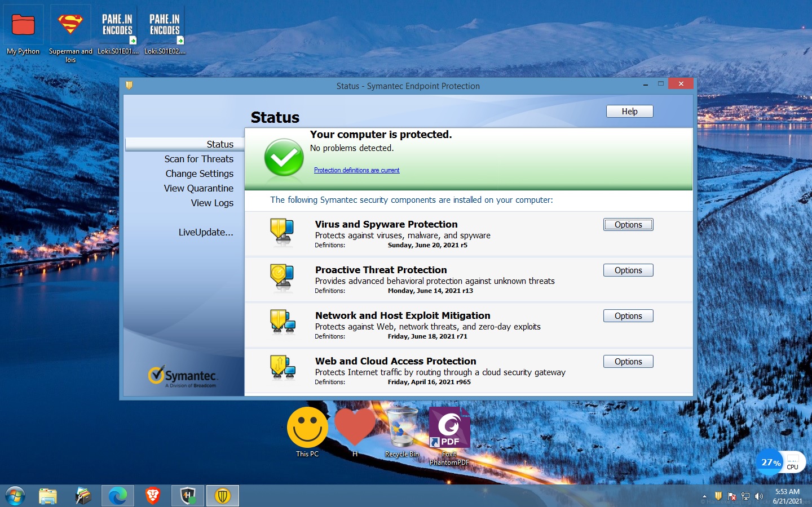Click the Symantec Endpoint Protection taskbar button
Screen dimensions: 812x507
[x=223, y=496]
